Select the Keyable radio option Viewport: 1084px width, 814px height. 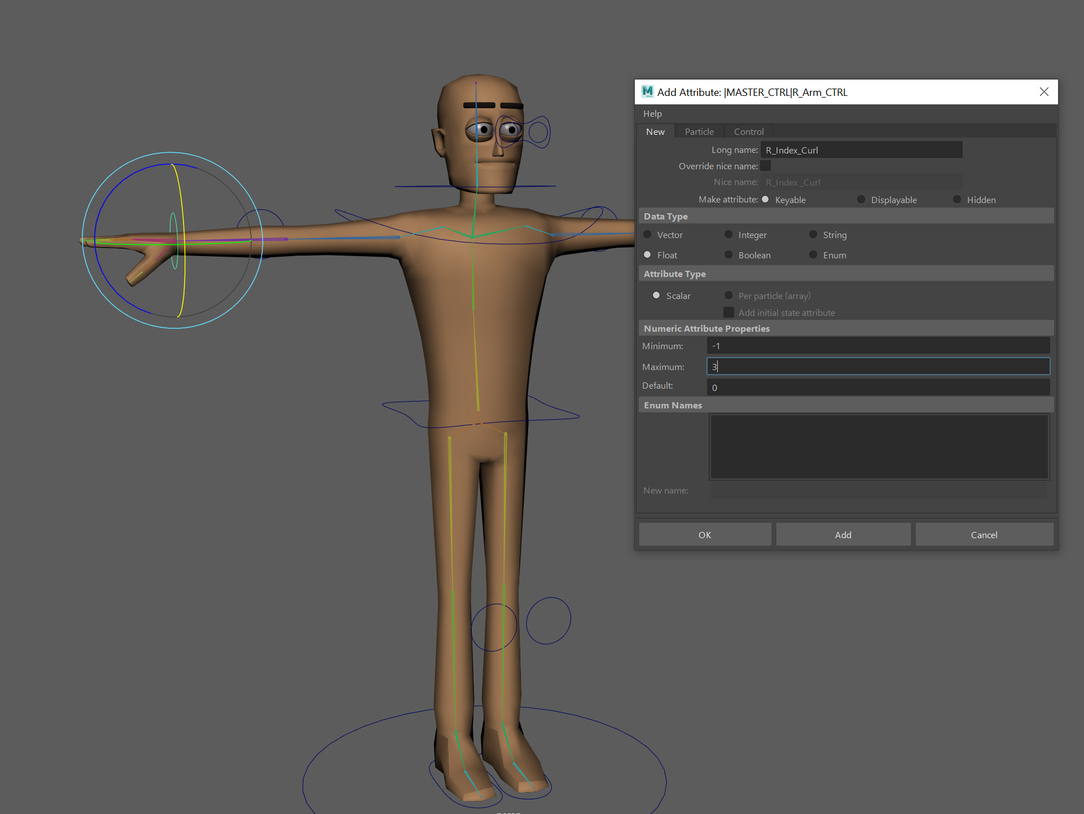click(766, 200)
